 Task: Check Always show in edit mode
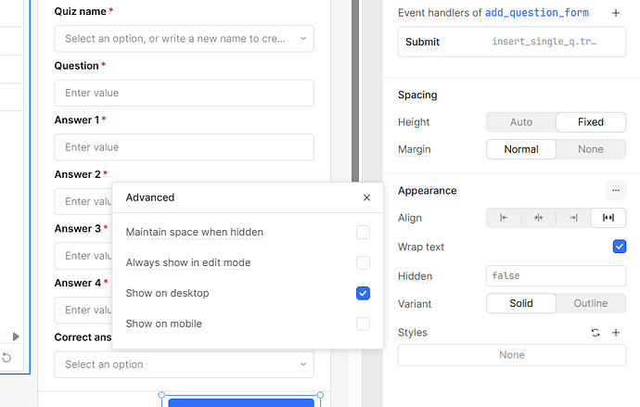coord(363,262)
